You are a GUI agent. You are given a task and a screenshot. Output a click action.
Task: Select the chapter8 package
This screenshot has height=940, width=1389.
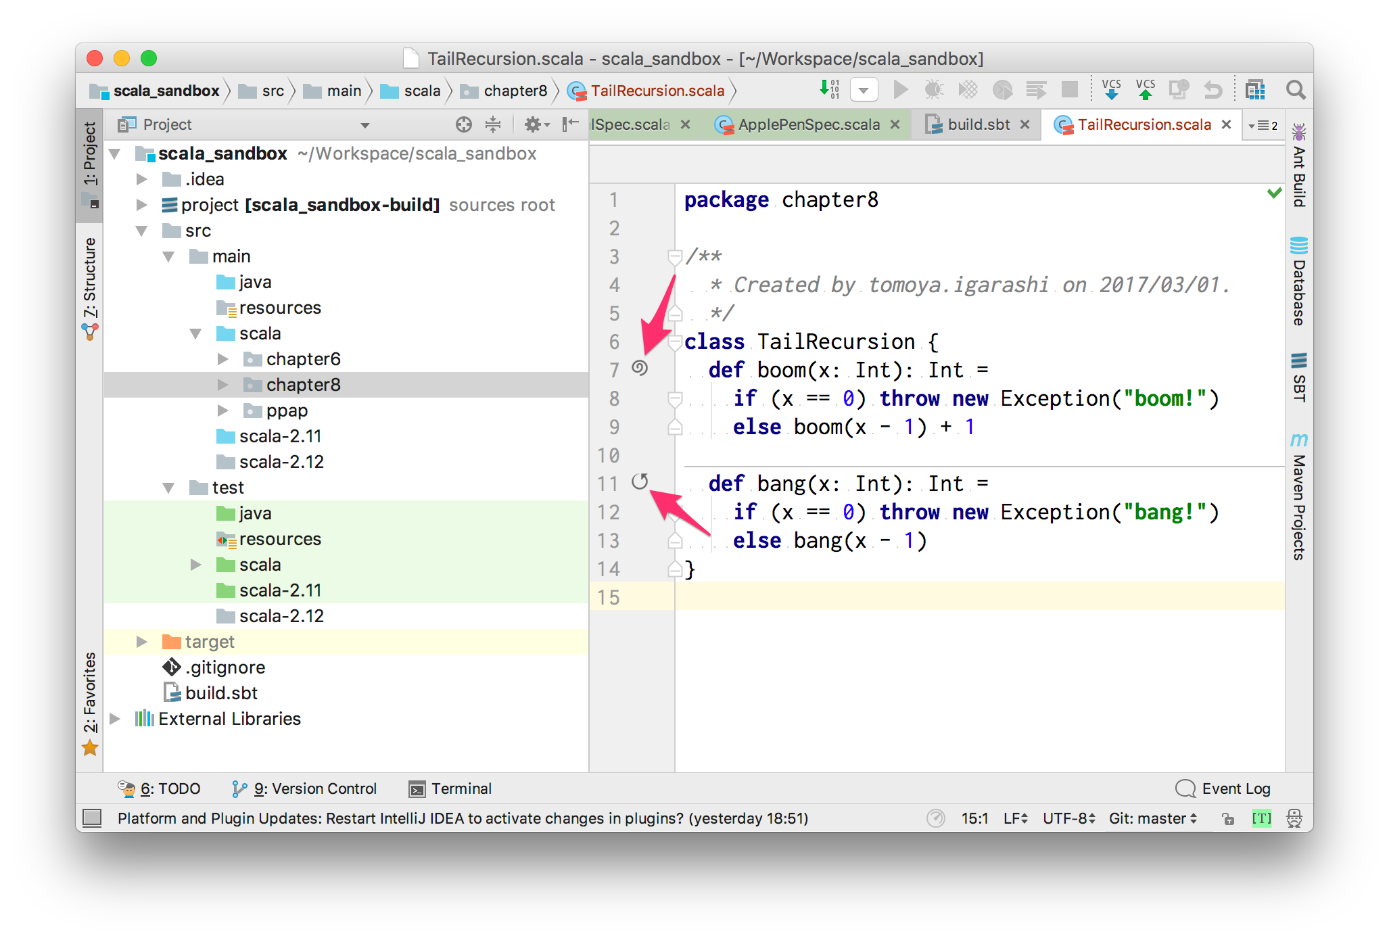coord(346,385)
